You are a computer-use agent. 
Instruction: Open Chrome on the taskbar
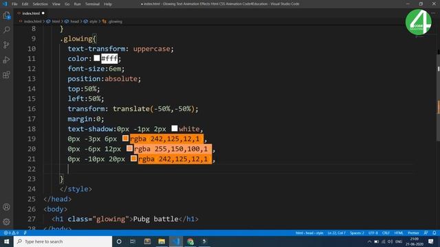tap(190, 242)
